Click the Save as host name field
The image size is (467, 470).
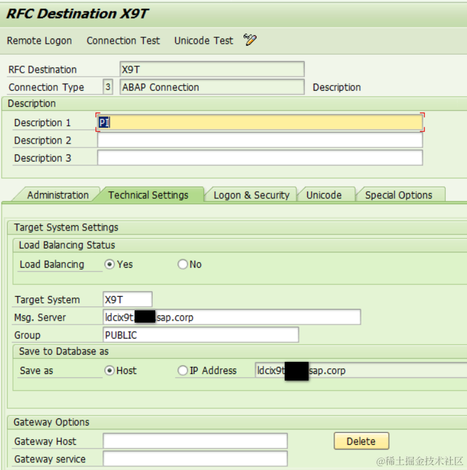click(x=361, y=370)
